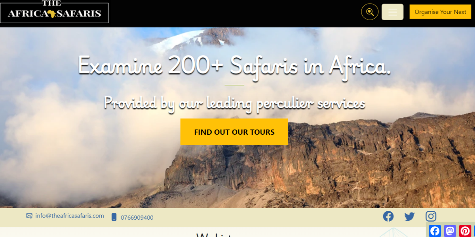The width and height of the screenshot is (475, 237).
Task: Click the phone icon beside the number
Action: point(114,217)
